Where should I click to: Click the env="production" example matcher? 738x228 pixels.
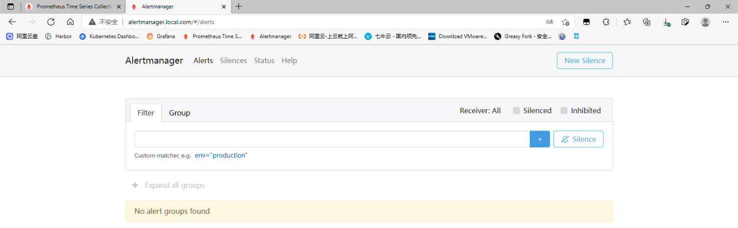tap(221, 155)
